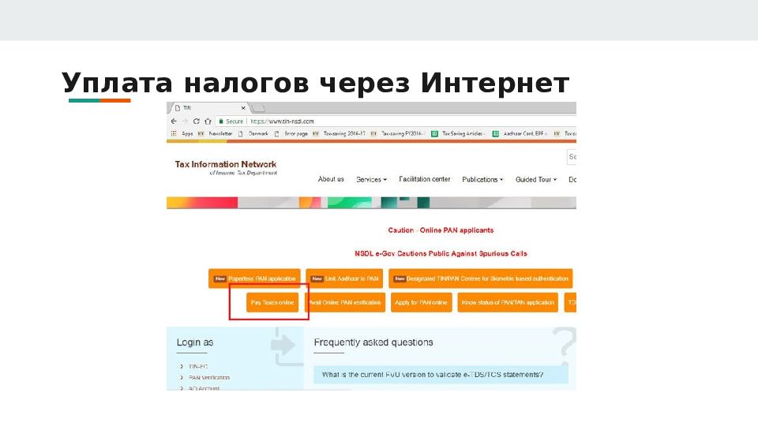
Task: Open the TIN-FC login link
Action: (198, 367)
